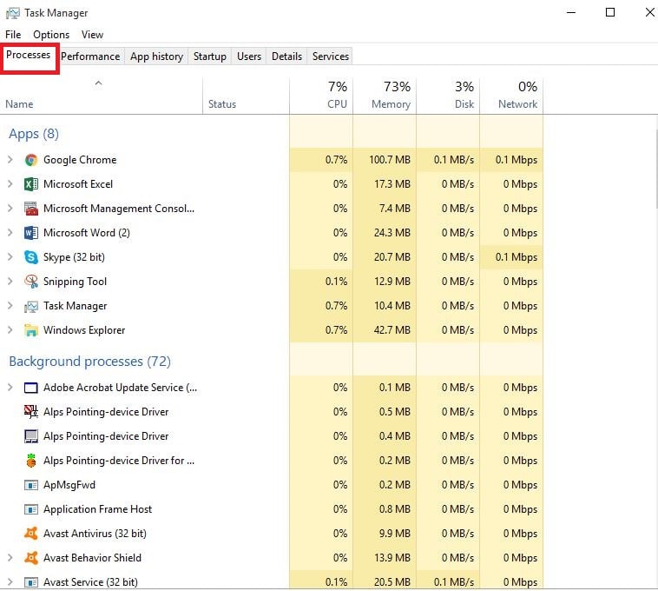Click Windows Explorer's 42.7 MB memory value
Viewport: 658px width, 591px height.
click(392, 330)
